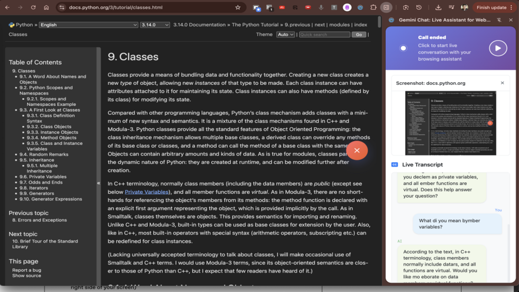Jump to 9.3.1 Class Definition Syntax
519x292 pixels.
point(51,118)
